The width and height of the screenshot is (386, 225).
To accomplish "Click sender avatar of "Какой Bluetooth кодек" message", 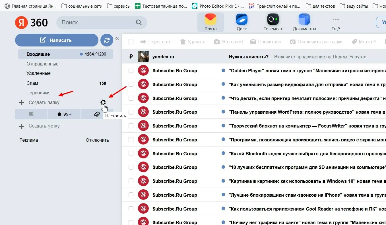I will click(x=143, y=154).
